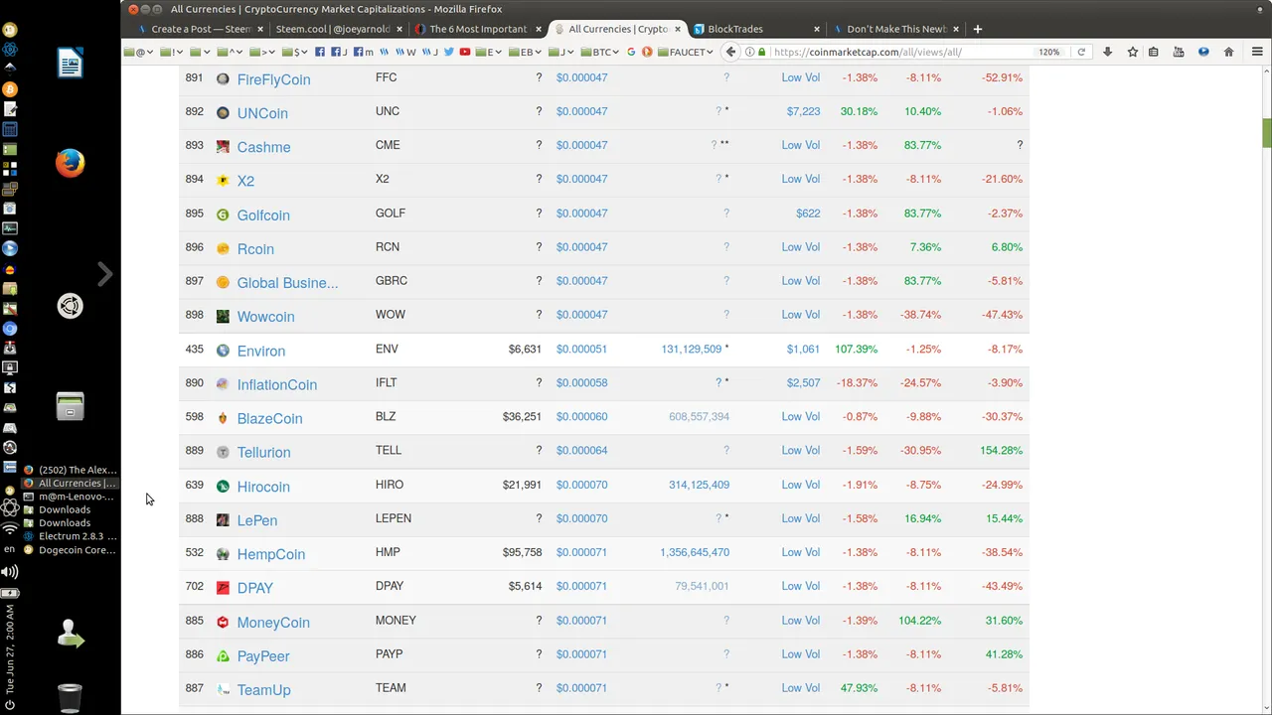Reload the coinmarketcap page

coord(1081,52)
